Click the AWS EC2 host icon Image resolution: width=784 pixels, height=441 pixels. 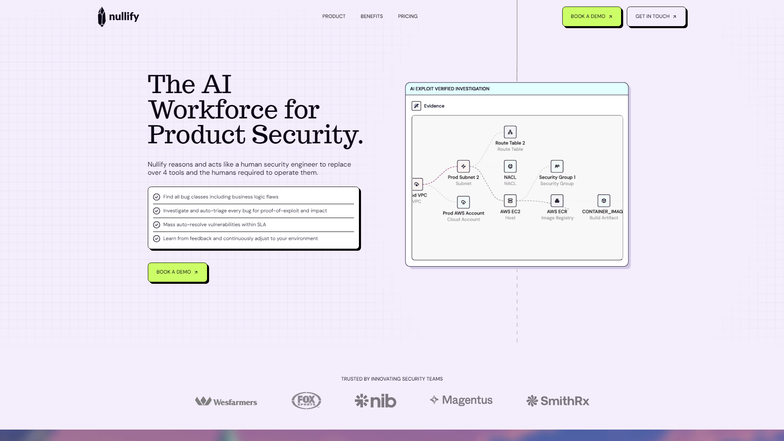(x=510, y=200)
